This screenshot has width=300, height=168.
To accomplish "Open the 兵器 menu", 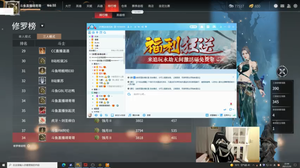I will click(x=100, y=6).
